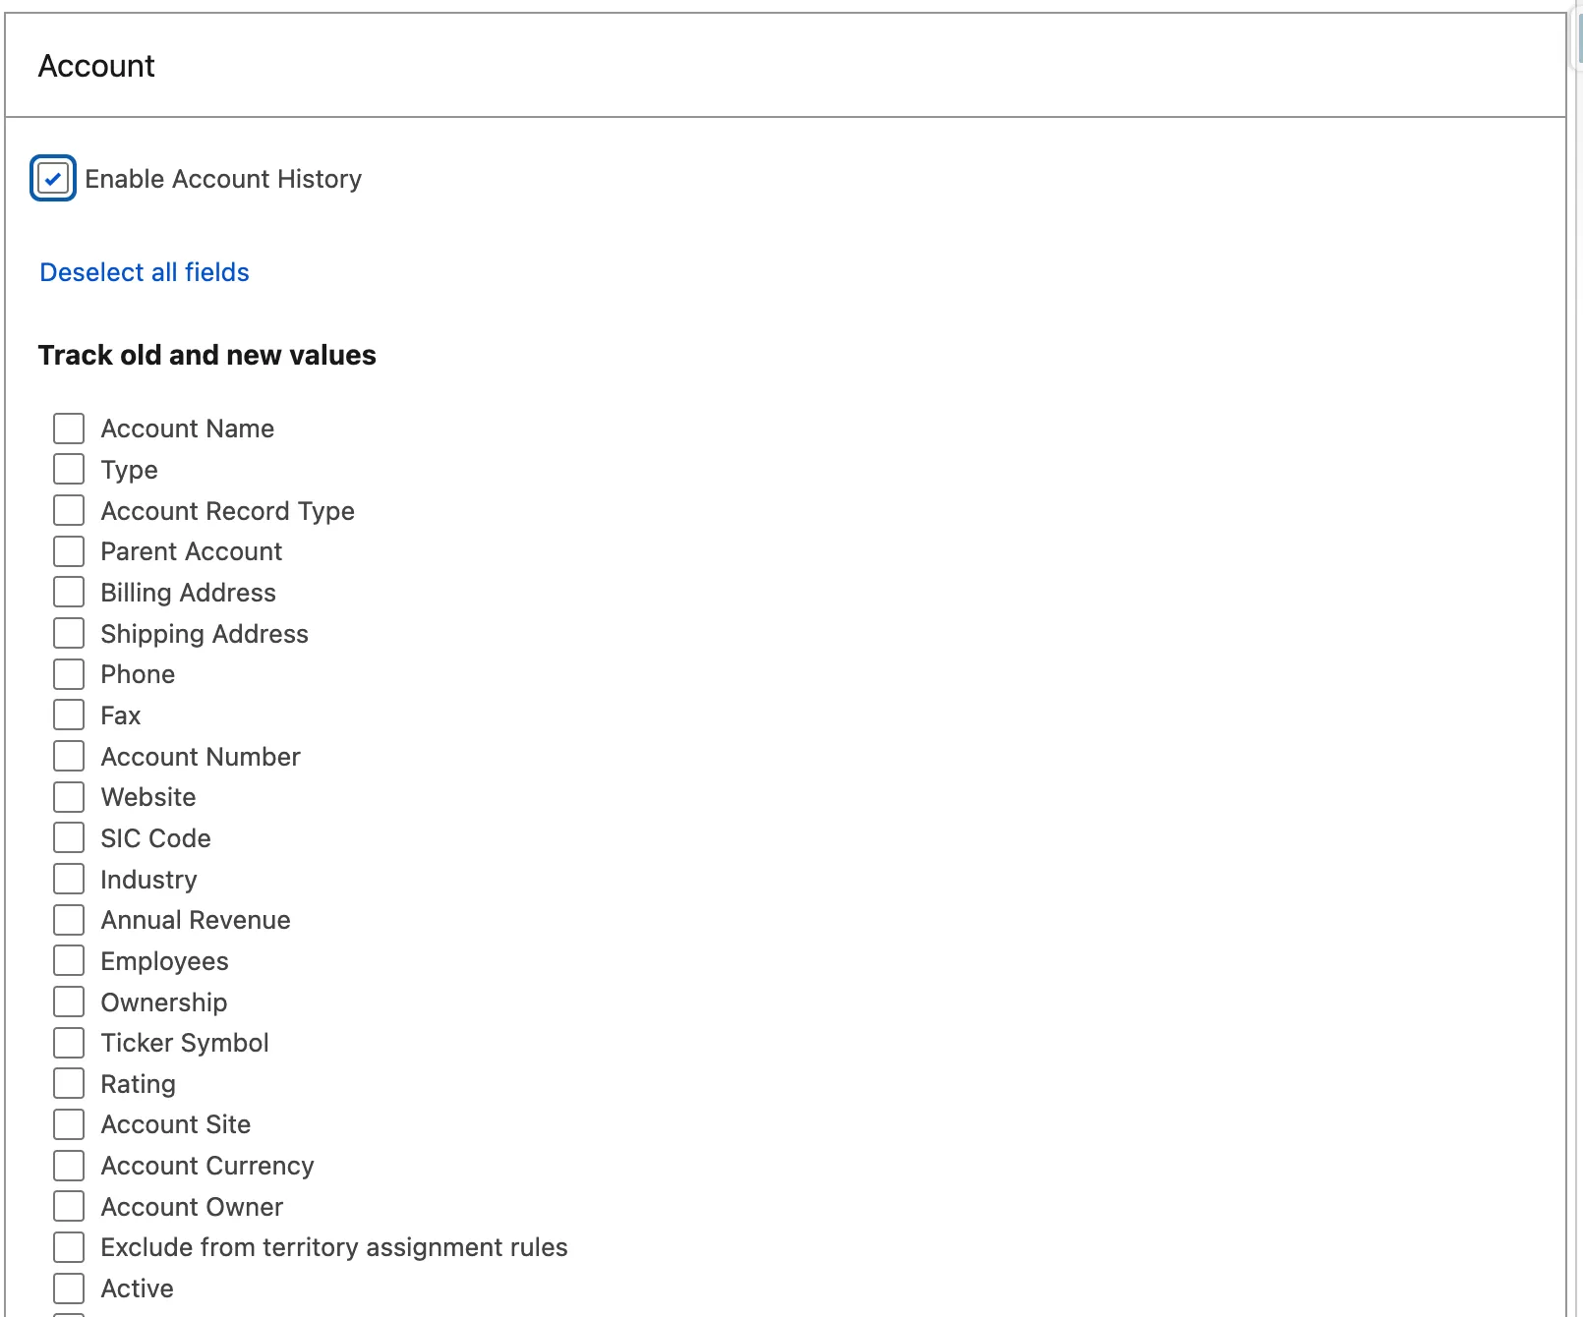Viewport: 1583px width, 1317px height.
Task: Check the Shipping Address box
Action: pyautogui.click(x=69, y=634)
